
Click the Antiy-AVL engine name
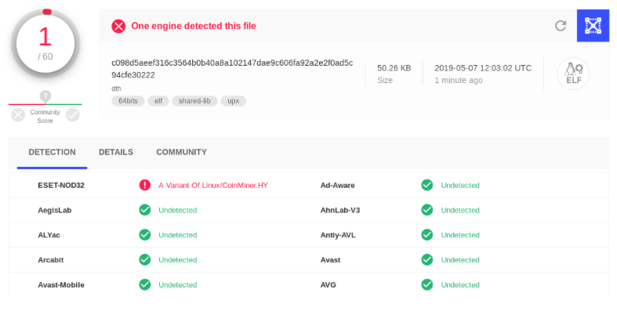pyautogui.click(x=338, y=235)
